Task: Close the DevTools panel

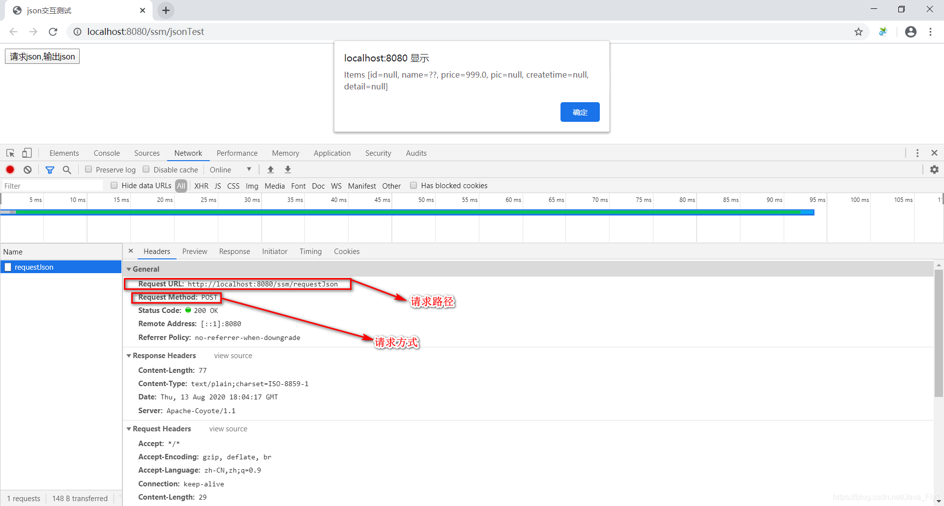Action: tap(934, 153)
